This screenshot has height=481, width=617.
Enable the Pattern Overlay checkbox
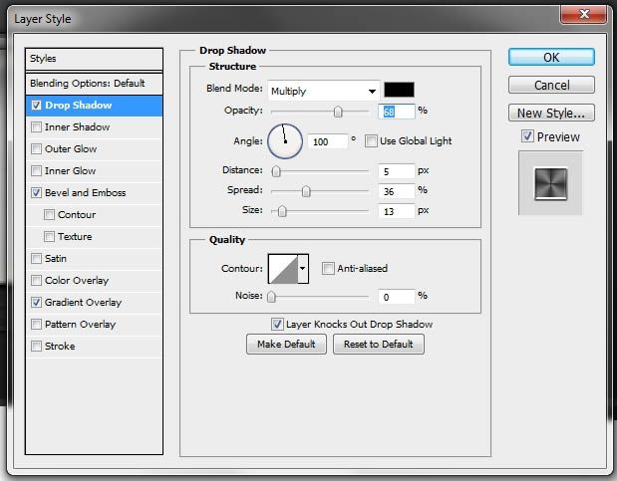[36, 324]
